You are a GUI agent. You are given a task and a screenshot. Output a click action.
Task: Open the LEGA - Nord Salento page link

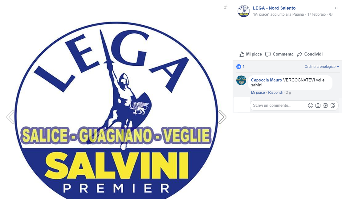click(x=274, y=8)
